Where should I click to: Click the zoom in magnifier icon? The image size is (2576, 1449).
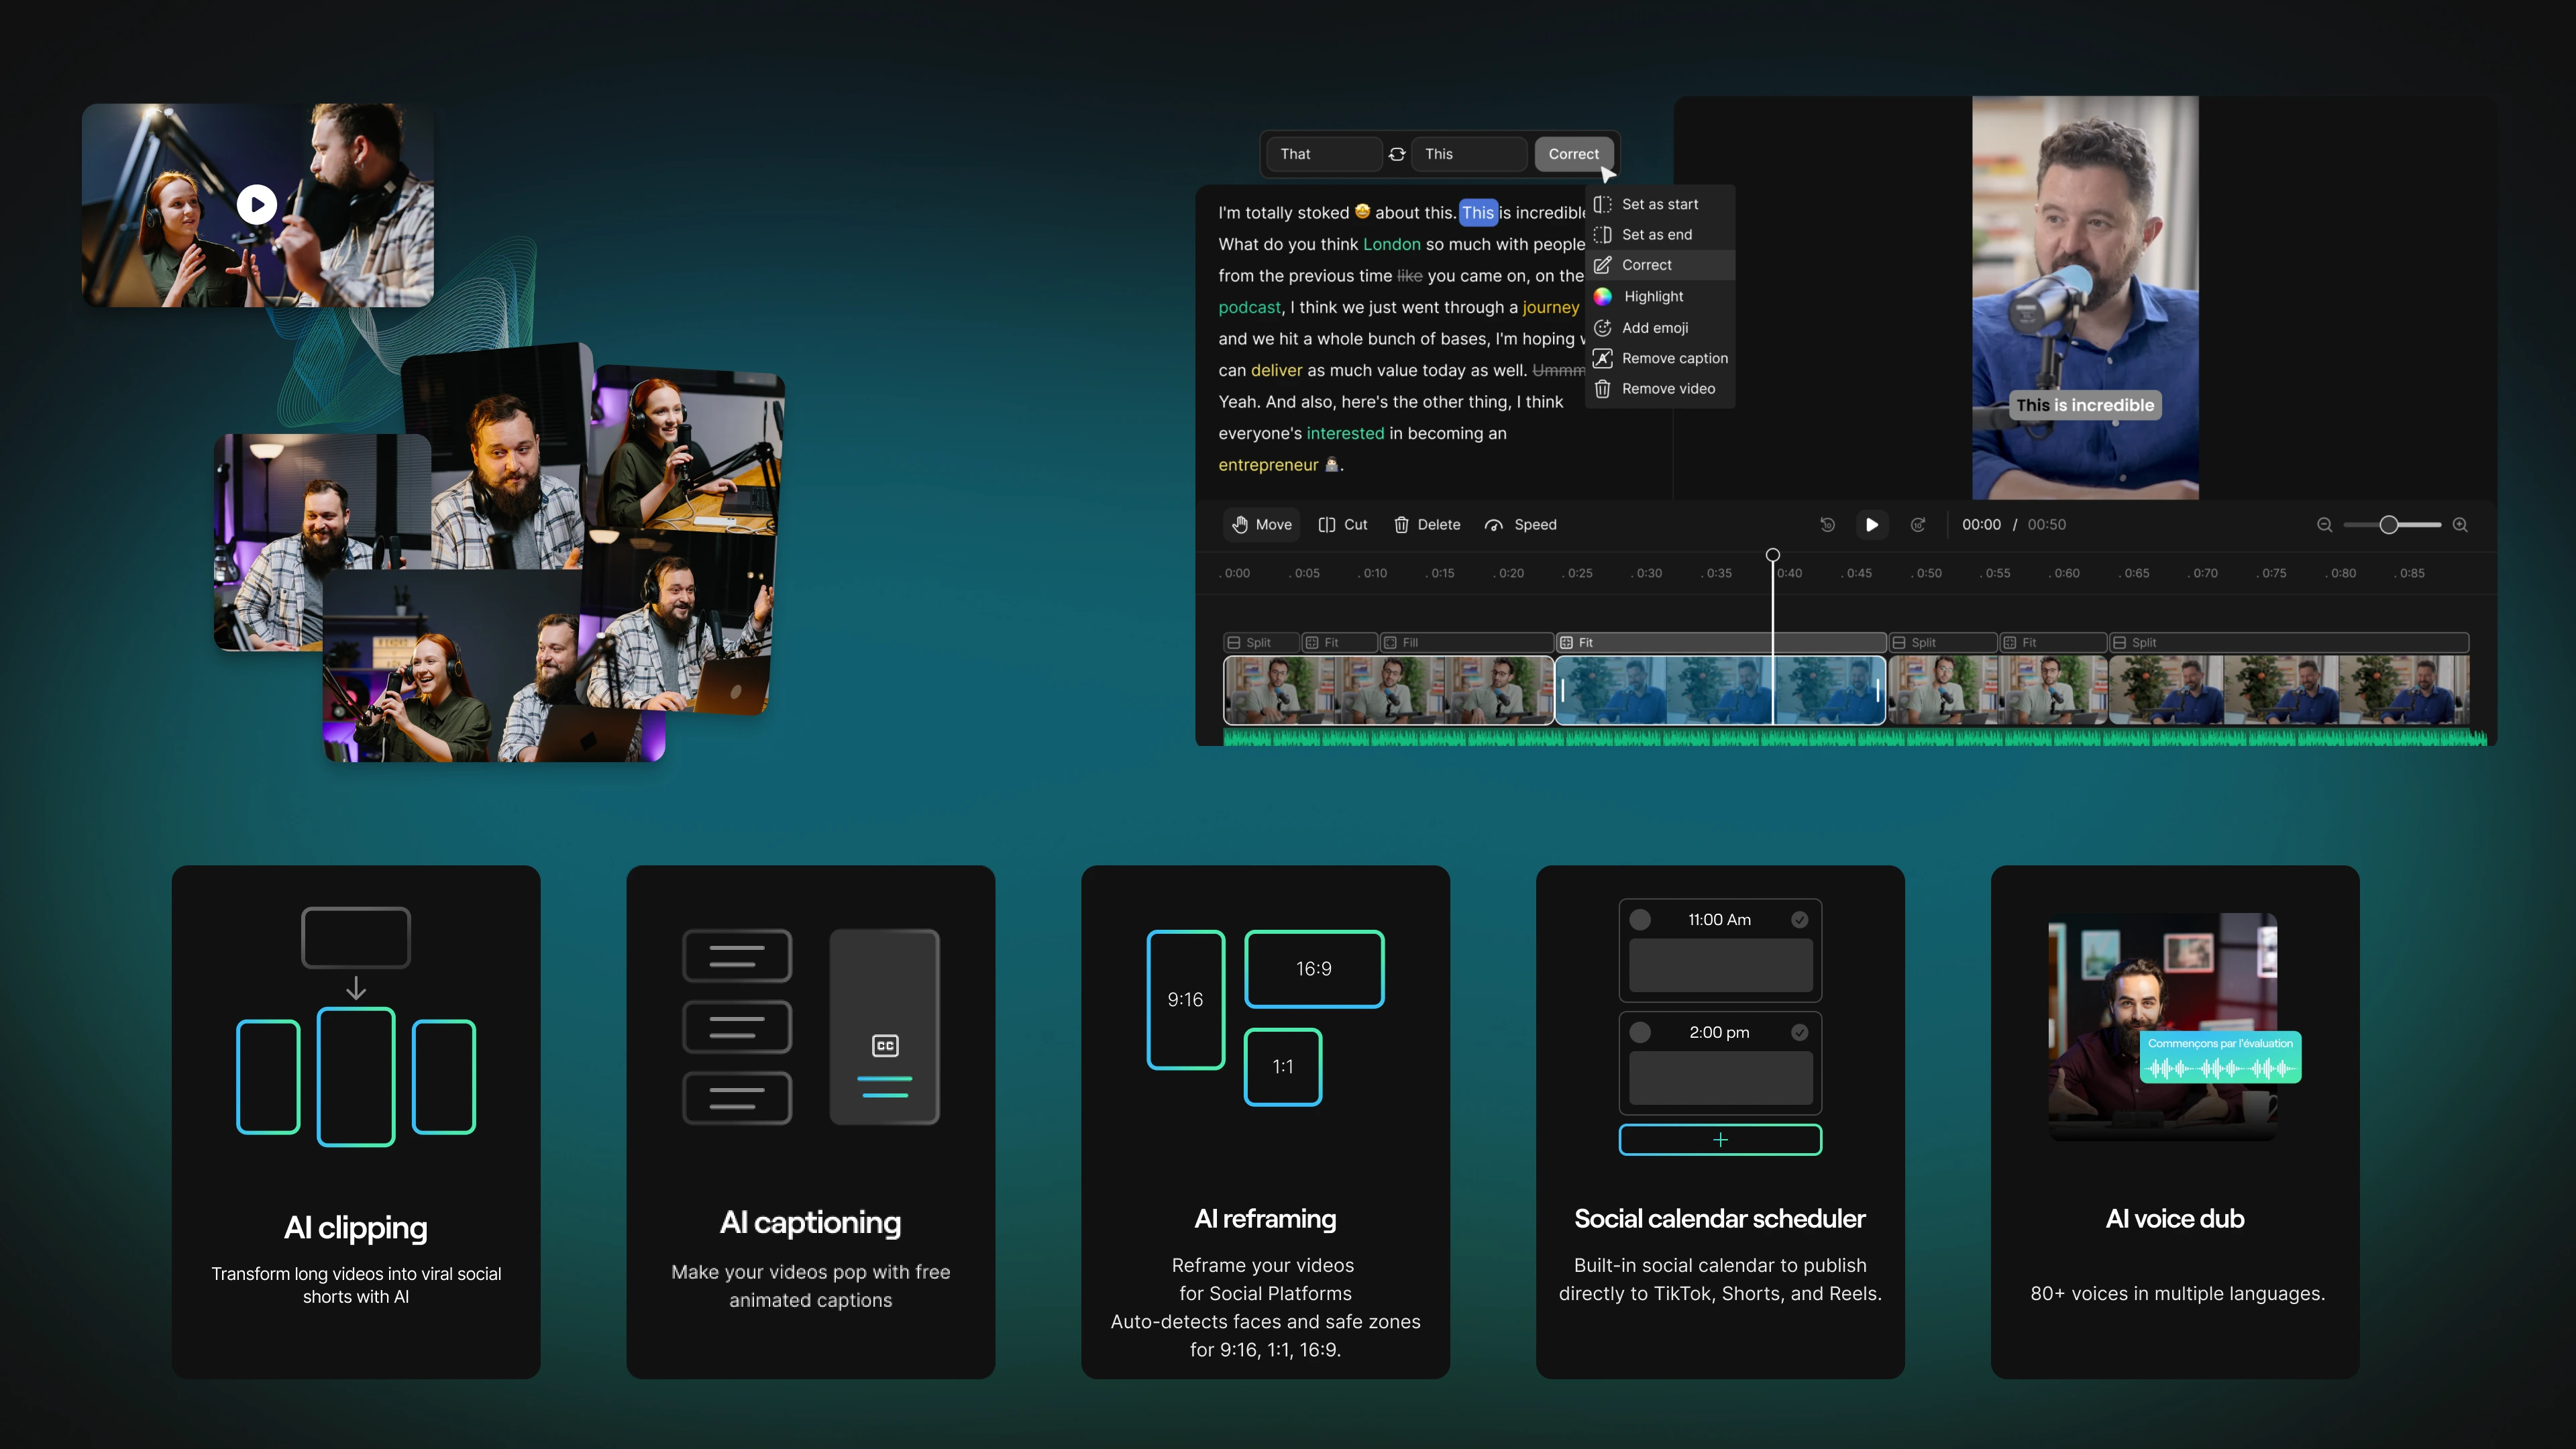point(2460,524)
